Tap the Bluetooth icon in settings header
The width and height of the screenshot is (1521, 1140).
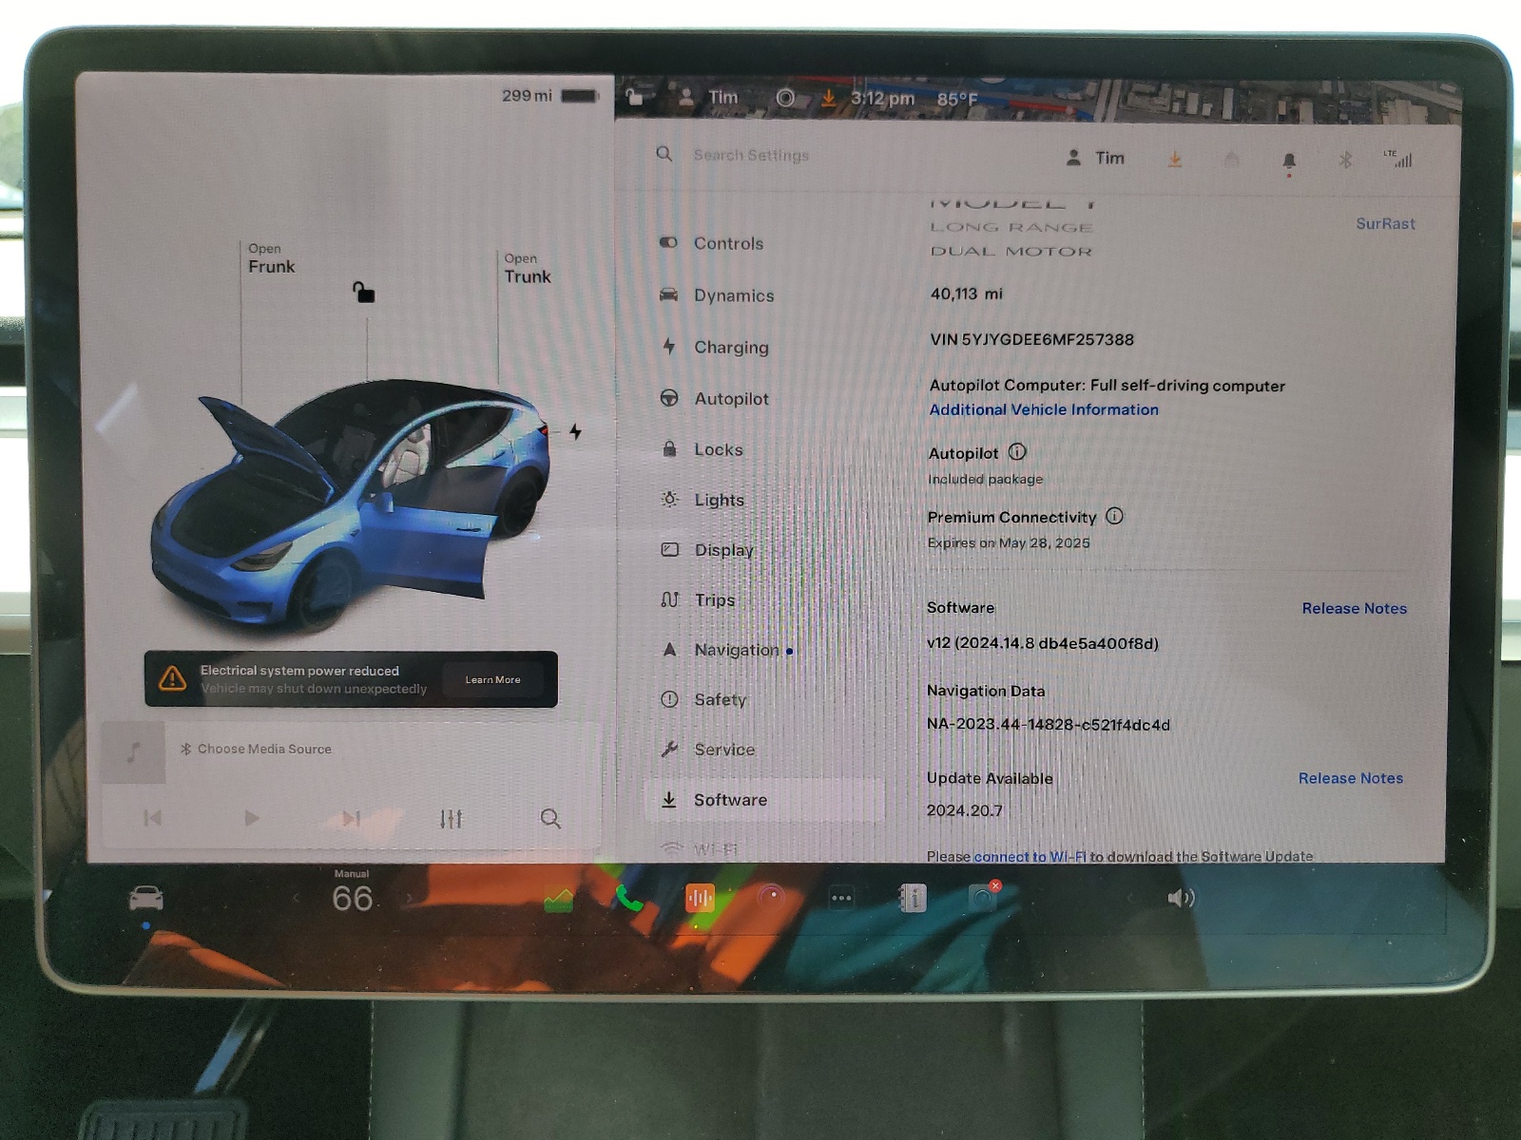1345,160
